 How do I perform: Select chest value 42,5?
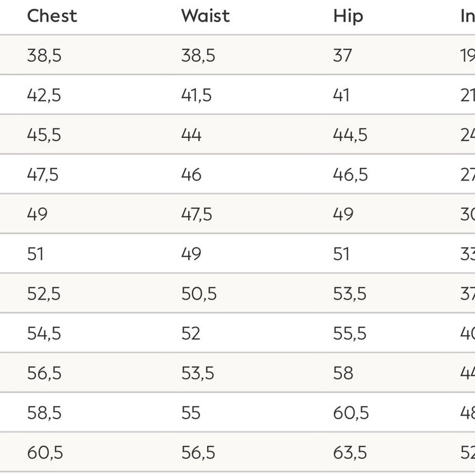44,96
